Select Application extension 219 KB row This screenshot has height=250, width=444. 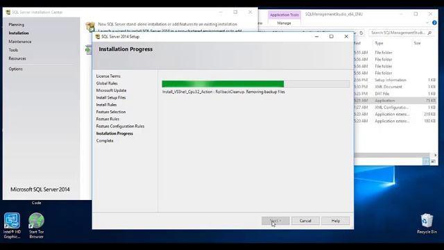tap(395, 114)
